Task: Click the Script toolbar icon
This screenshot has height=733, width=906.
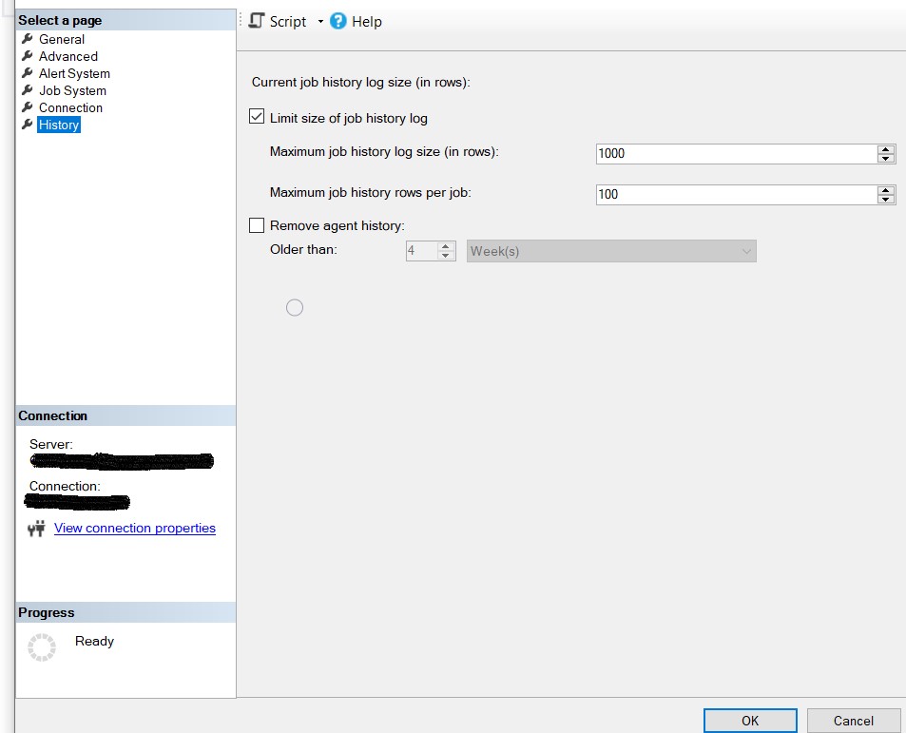Action: click(256, 21)
